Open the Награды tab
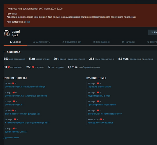Screen dimensions: 157x145 tap(128, 42)
